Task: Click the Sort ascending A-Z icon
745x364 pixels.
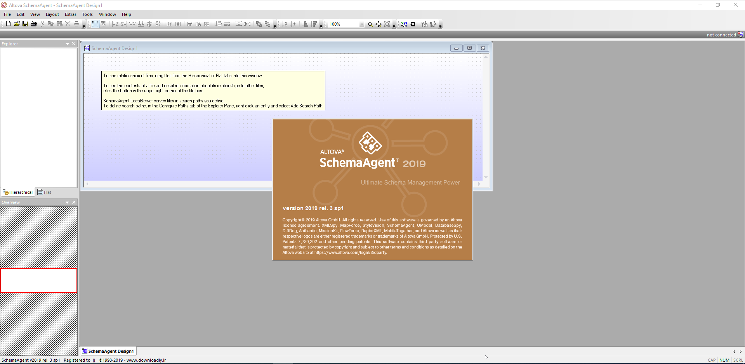Action: click(x=285, y=24)
